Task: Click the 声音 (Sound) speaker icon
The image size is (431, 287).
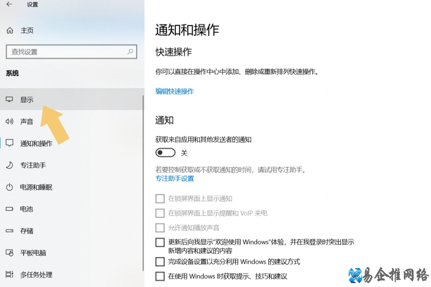Action: (9, 121)
